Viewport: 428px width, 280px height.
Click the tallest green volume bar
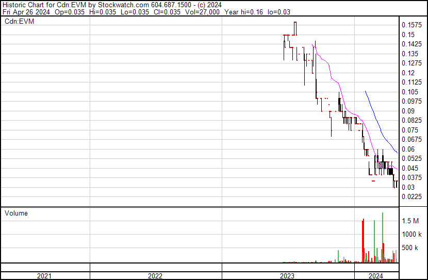point(383,237)
